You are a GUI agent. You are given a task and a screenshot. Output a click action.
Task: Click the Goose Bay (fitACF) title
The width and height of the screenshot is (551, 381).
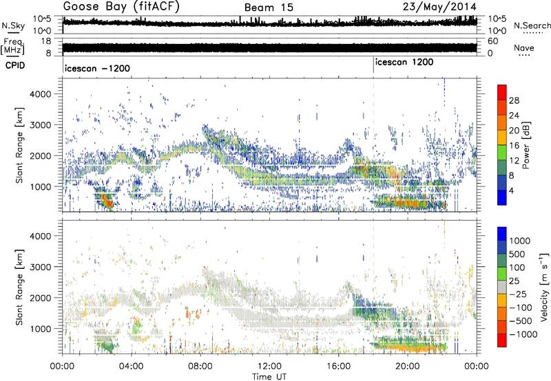pyautogui.click(x=123, y=7)
